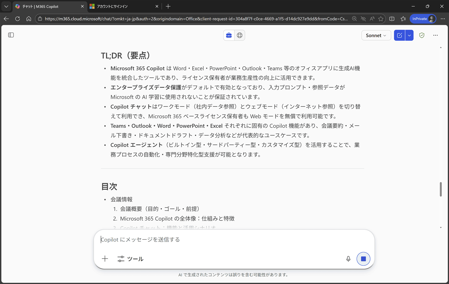Expand the chevron next to new chat button

409,35
